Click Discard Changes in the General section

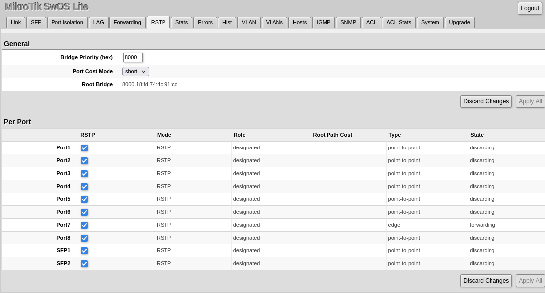(486, 101)
